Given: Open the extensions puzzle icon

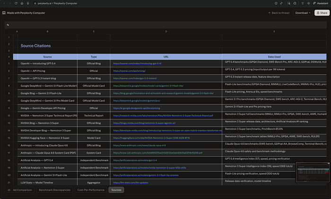Looking at the screenshot, I should point(295,3).
